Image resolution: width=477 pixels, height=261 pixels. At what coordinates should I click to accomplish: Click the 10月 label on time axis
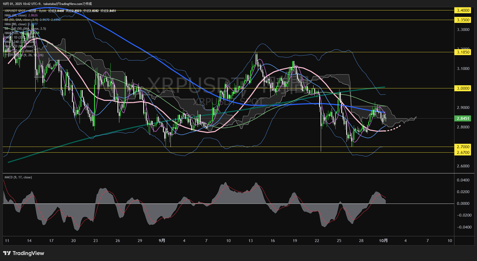pyautogui.click(x=383, y=241)
